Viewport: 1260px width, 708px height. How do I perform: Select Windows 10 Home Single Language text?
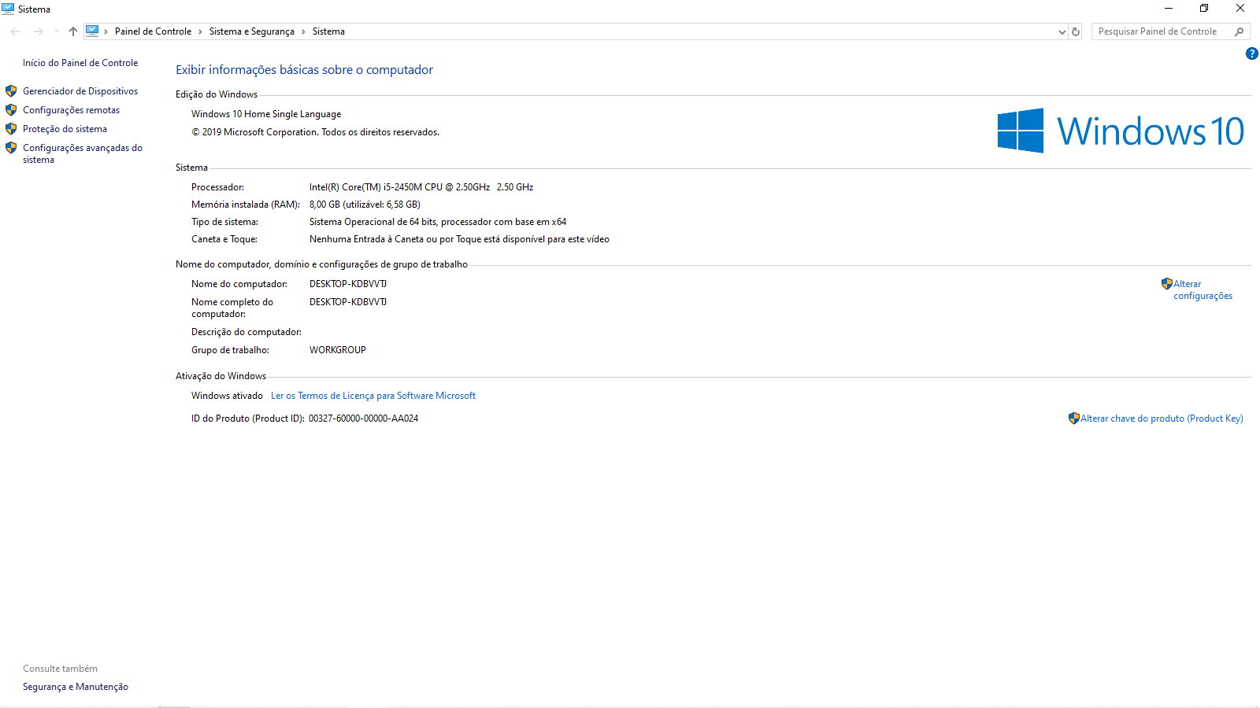coord(266,114)
